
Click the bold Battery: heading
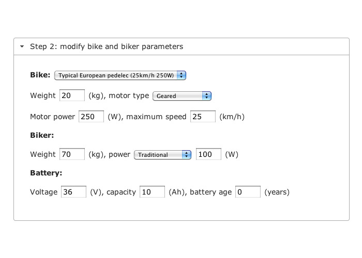46,173
